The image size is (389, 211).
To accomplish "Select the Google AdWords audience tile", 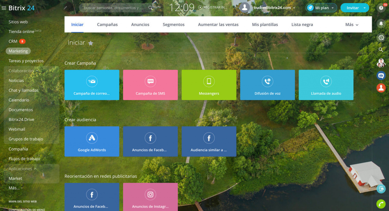I will point(92,141).
